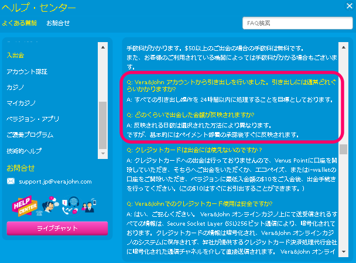
Task: Click the globe headset phone icon
Action: [71, 206]
